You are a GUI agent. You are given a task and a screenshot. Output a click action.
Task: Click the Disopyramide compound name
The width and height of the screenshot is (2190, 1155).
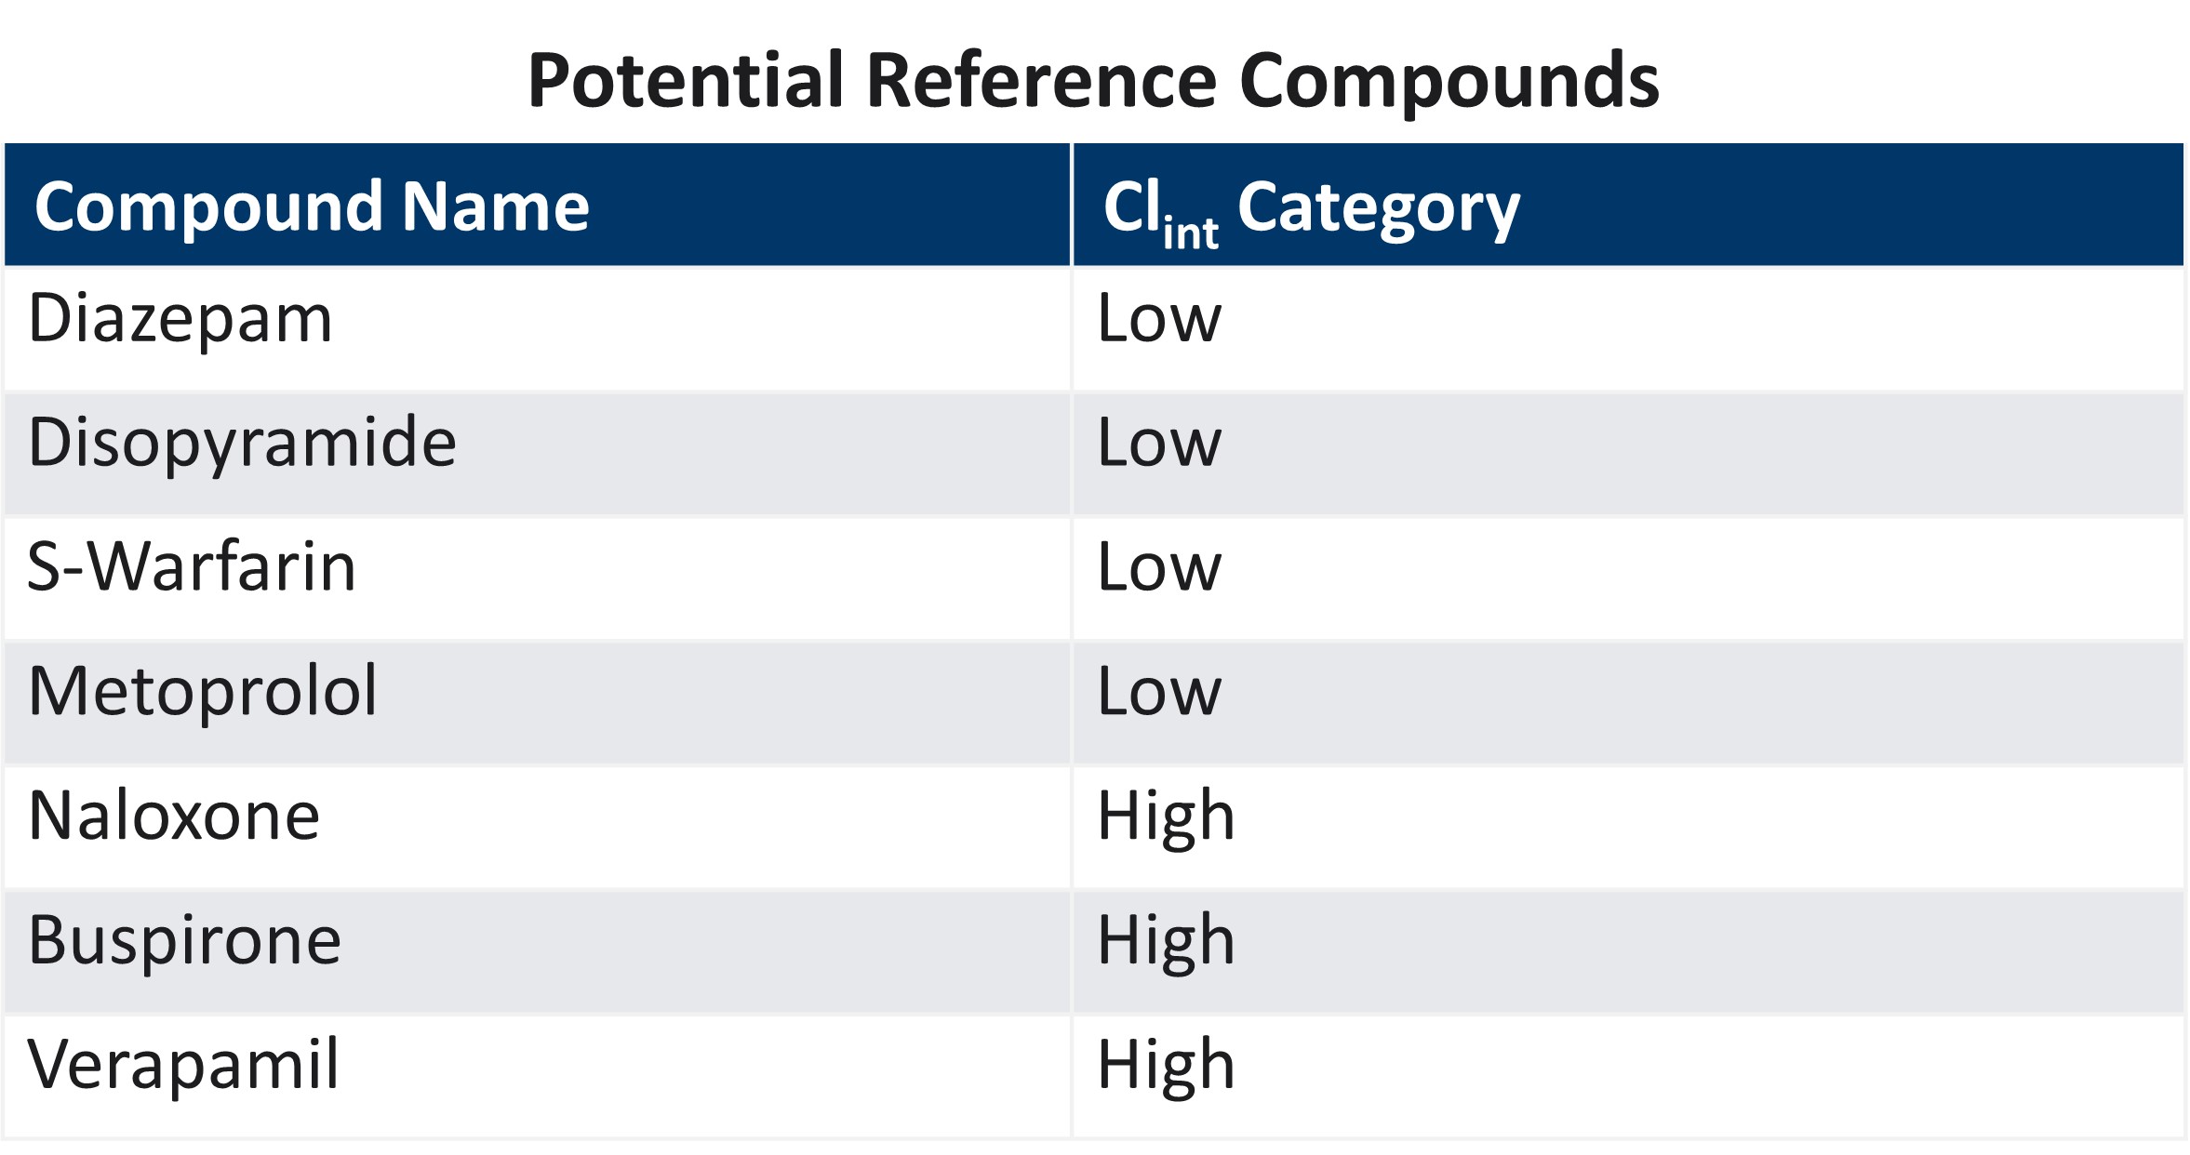pyautogui.click(x=242, y=443)
